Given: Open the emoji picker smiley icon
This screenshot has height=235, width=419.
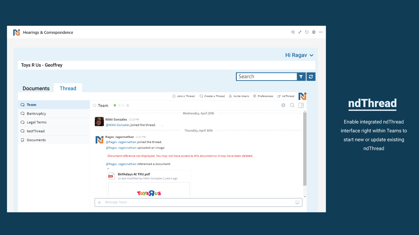Looking at the screenshot, I should coord(297,202).
